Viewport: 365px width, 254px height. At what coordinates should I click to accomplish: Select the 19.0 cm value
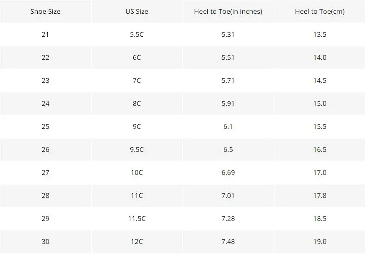tap(320, 241)
